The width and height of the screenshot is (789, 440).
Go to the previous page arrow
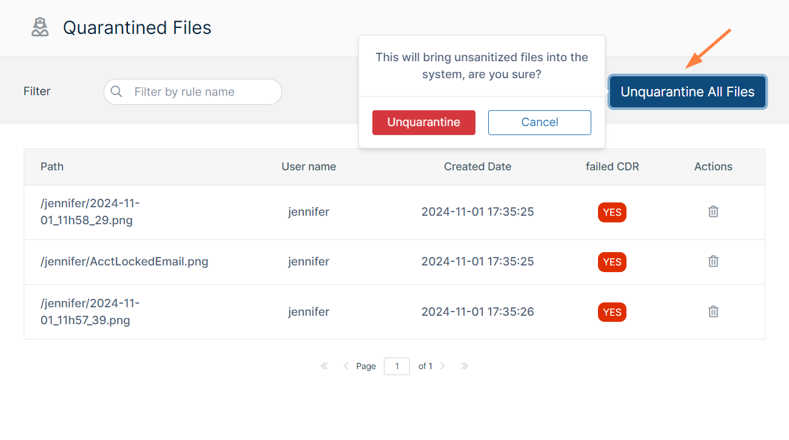coord(346,366)
